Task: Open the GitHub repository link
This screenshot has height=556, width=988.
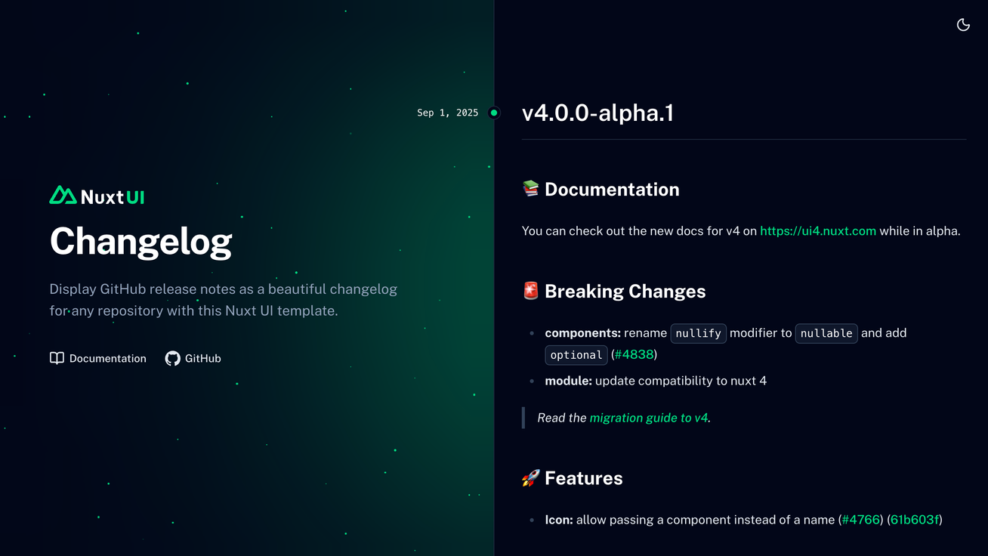Action: click(193, 358)
